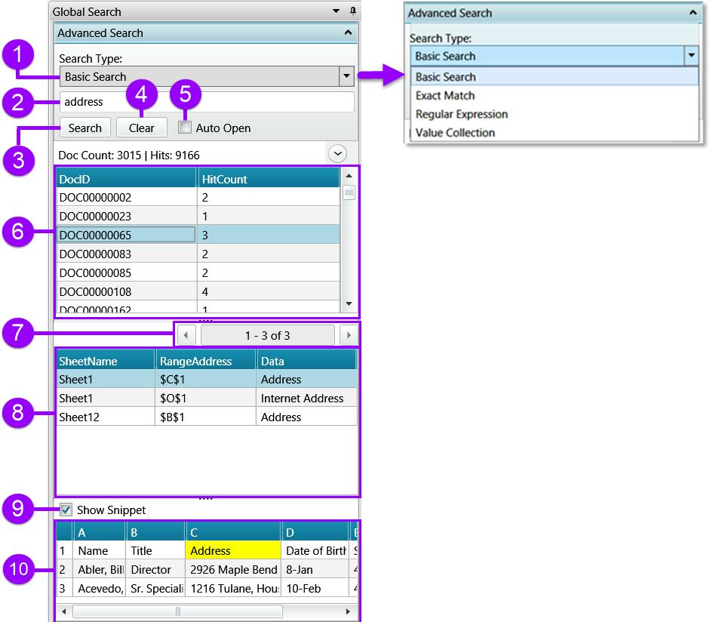710x622 pixels.
Task: Click the document list scrollbar thumb
Action: 349,192
